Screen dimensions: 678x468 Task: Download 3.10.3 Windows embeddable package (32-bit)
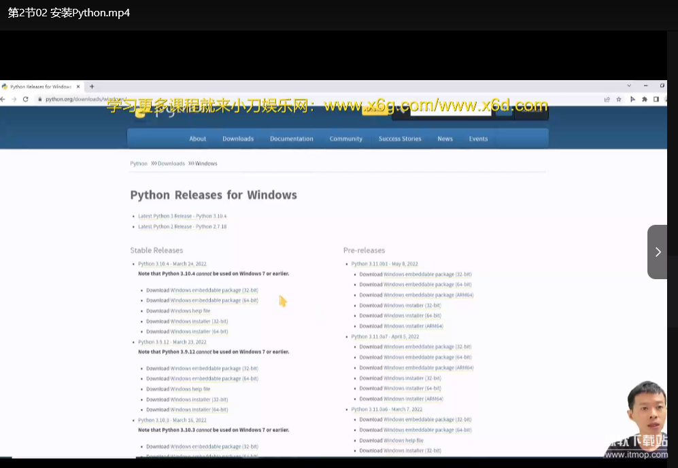click(x=214, y=446)
